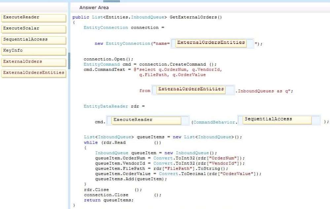
Task: Click the ExecuteReader answer after "cmd."
Action: coord(146,120)
